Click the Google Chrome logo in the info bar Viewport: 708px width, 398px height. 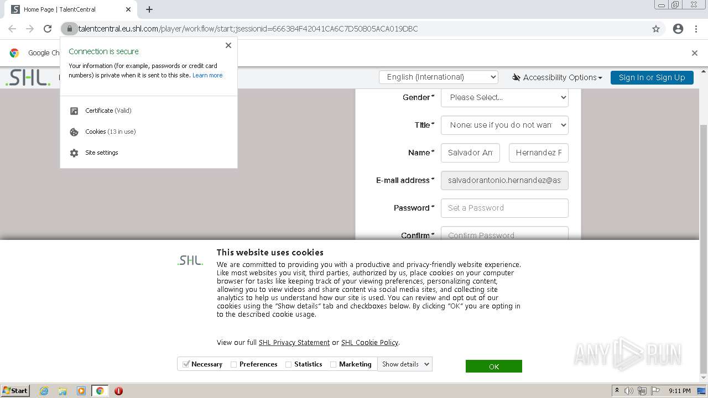(14, 53)
